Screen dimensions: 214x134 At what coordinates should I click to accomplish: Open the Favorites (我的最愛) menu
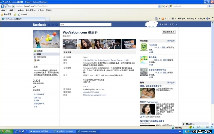point(30,10)
